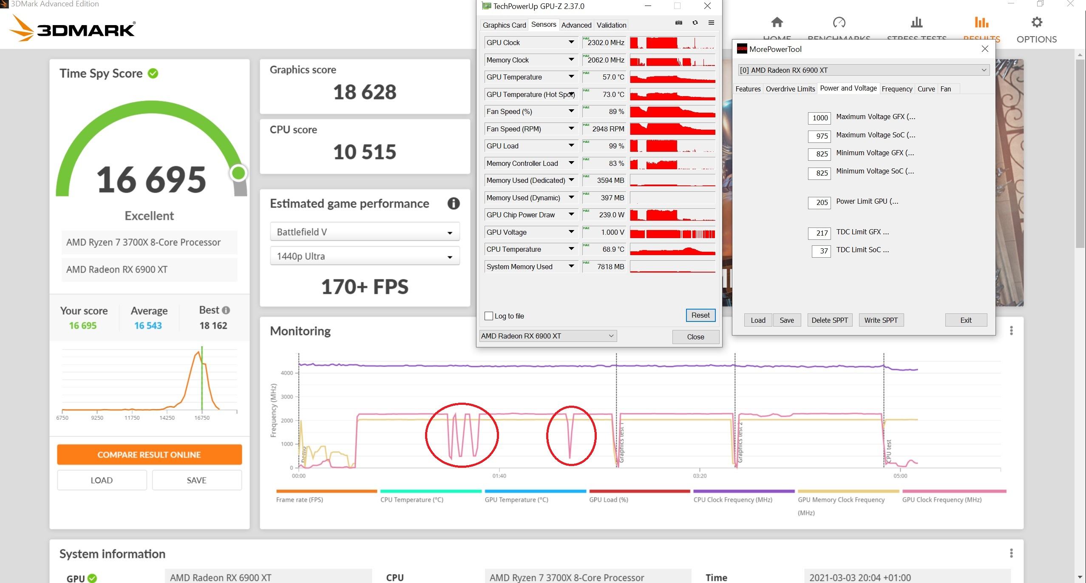The width and height of the screenshot is (1086, 583).
Task: Toggle Frame rate (FPS) legend in Monitoring
Action: 326,496
